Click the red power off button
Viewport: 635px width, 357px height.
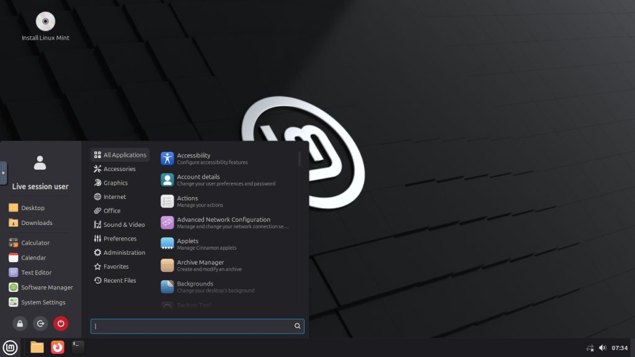pos(61,324)
